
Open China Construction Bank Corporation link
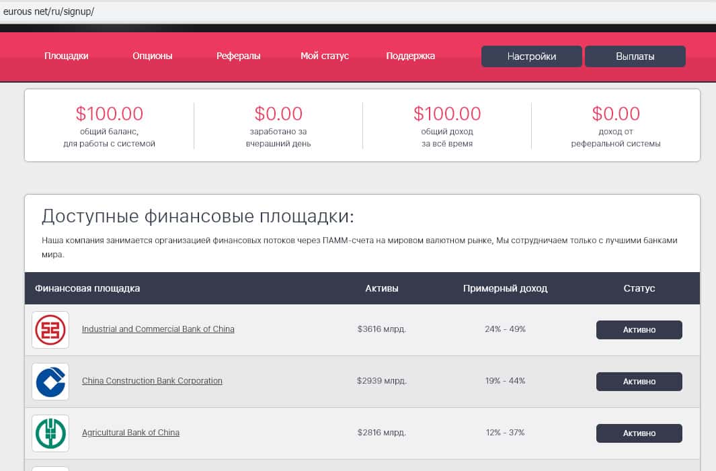pyautogui.click(x=152, y=381)
